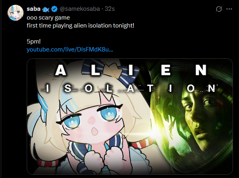Click the blue striped hair bow
The width and height of the screenshot is (239, 178).
110,72
